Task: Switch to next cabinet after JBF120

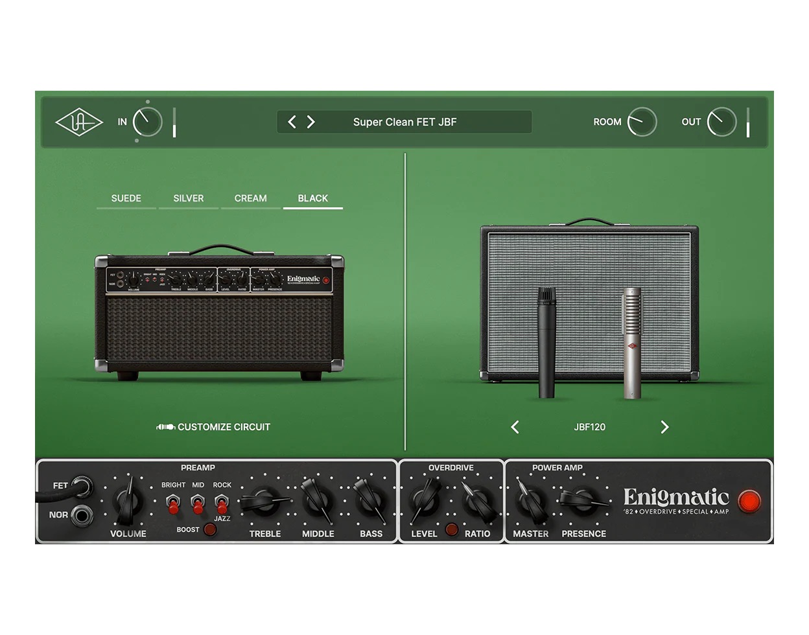Action: tap(664, 427)
